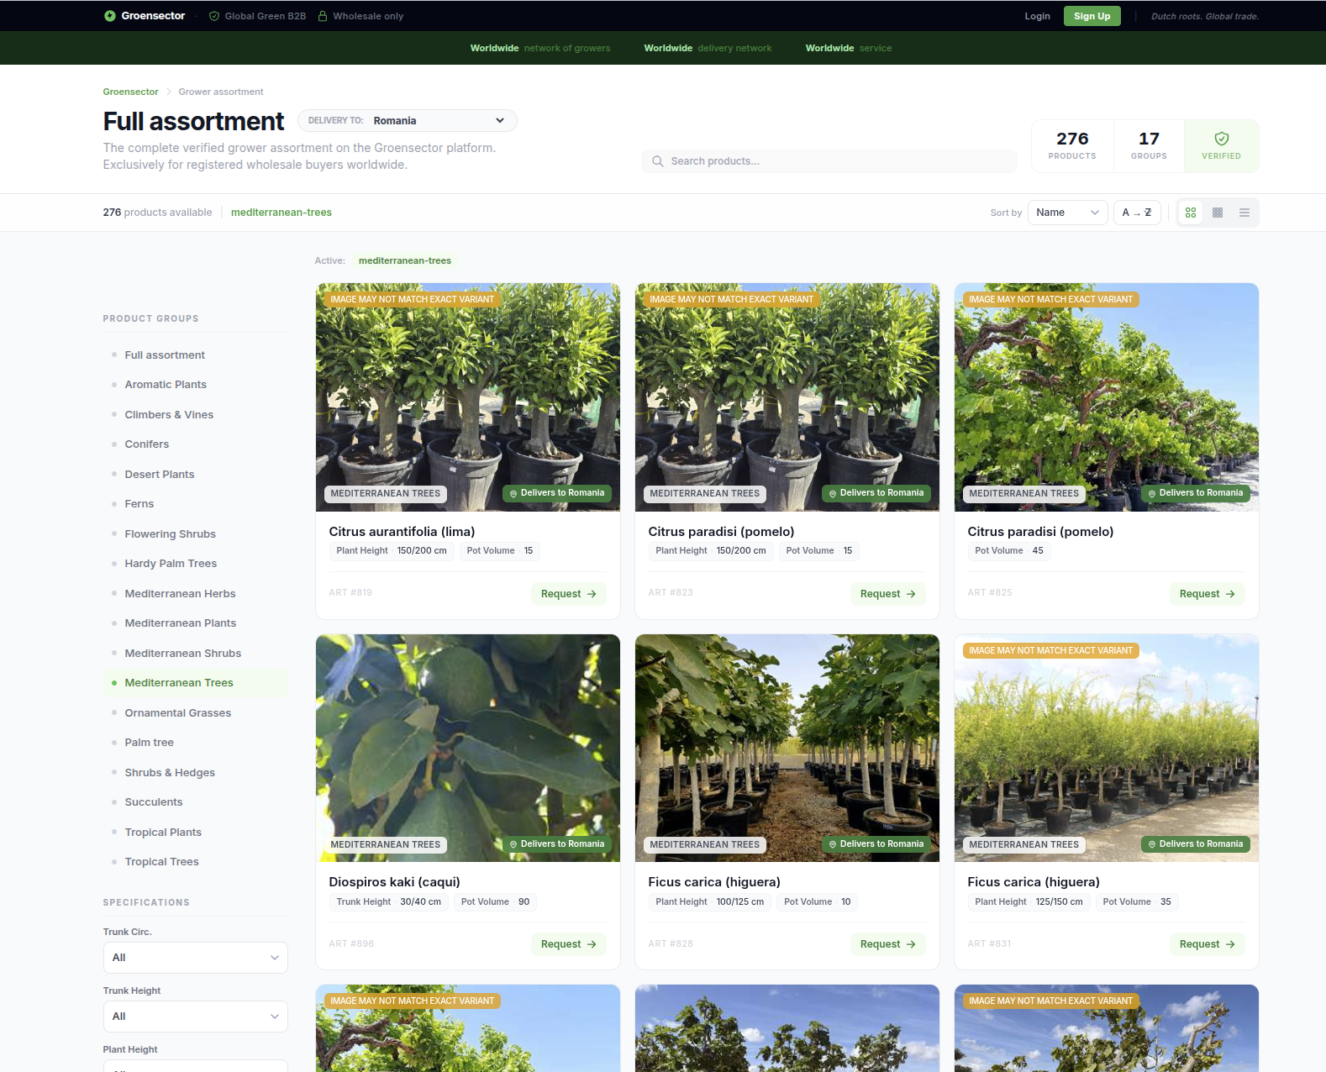1326x1072 pixels.
Task: Click Citrus paradisi (pomelo) title ART #823
Action: [721, 532]
